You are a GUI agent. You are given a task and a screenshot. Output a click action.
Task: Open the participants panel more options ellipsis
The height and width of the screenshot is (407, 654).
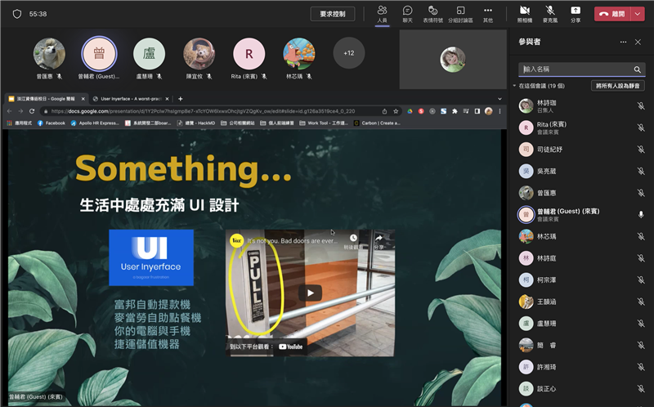[623, 42]
